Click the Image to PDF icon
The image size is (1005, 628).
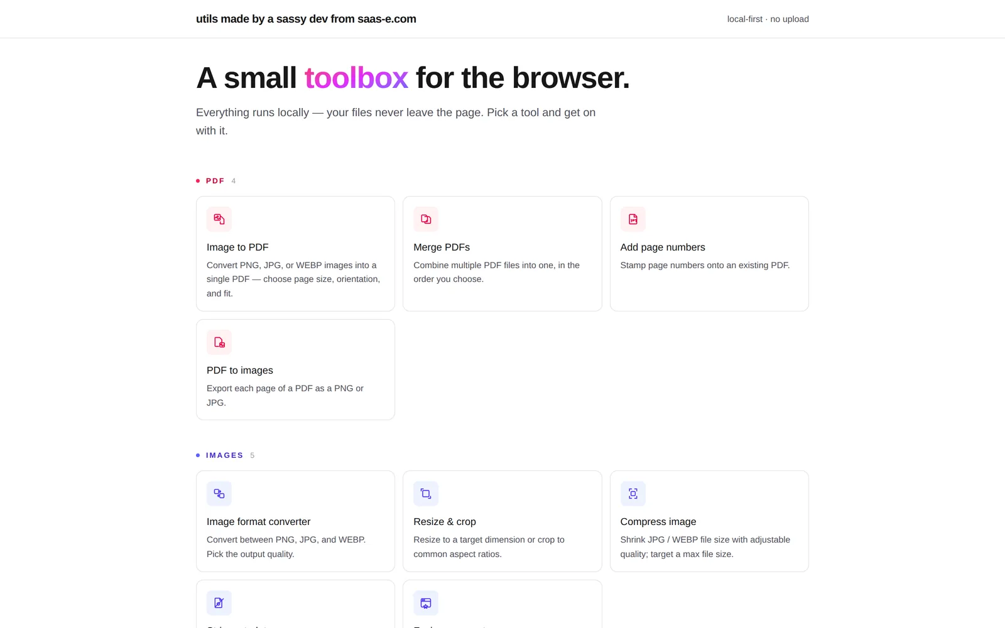(x=219, y=219)
